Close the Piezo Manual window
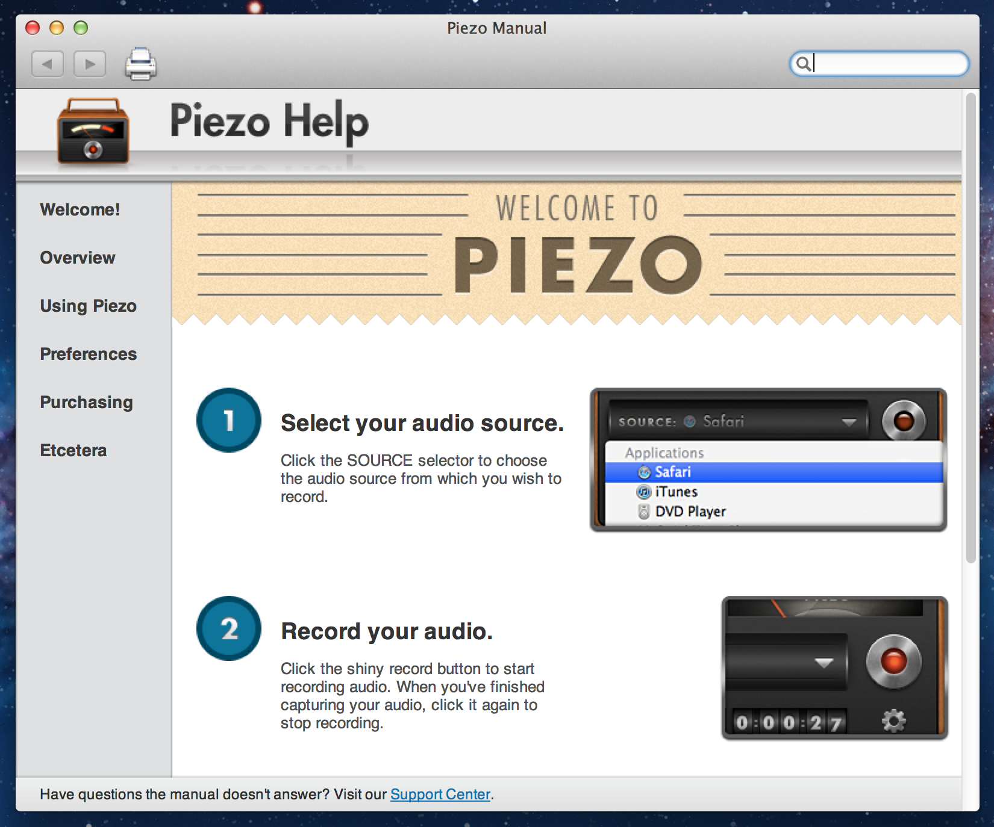The height and width of the screenshot is (827, 994). (x=33, y=28)
